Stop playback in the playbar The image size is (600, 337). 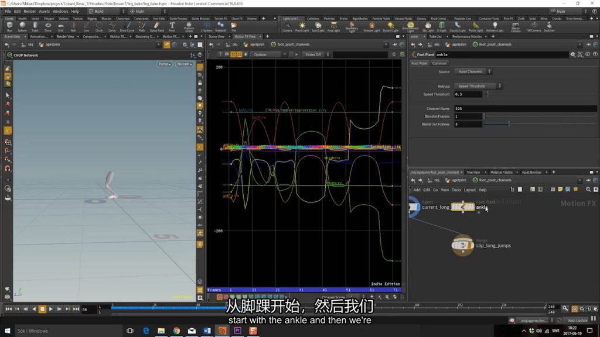(x=42, y=309)
